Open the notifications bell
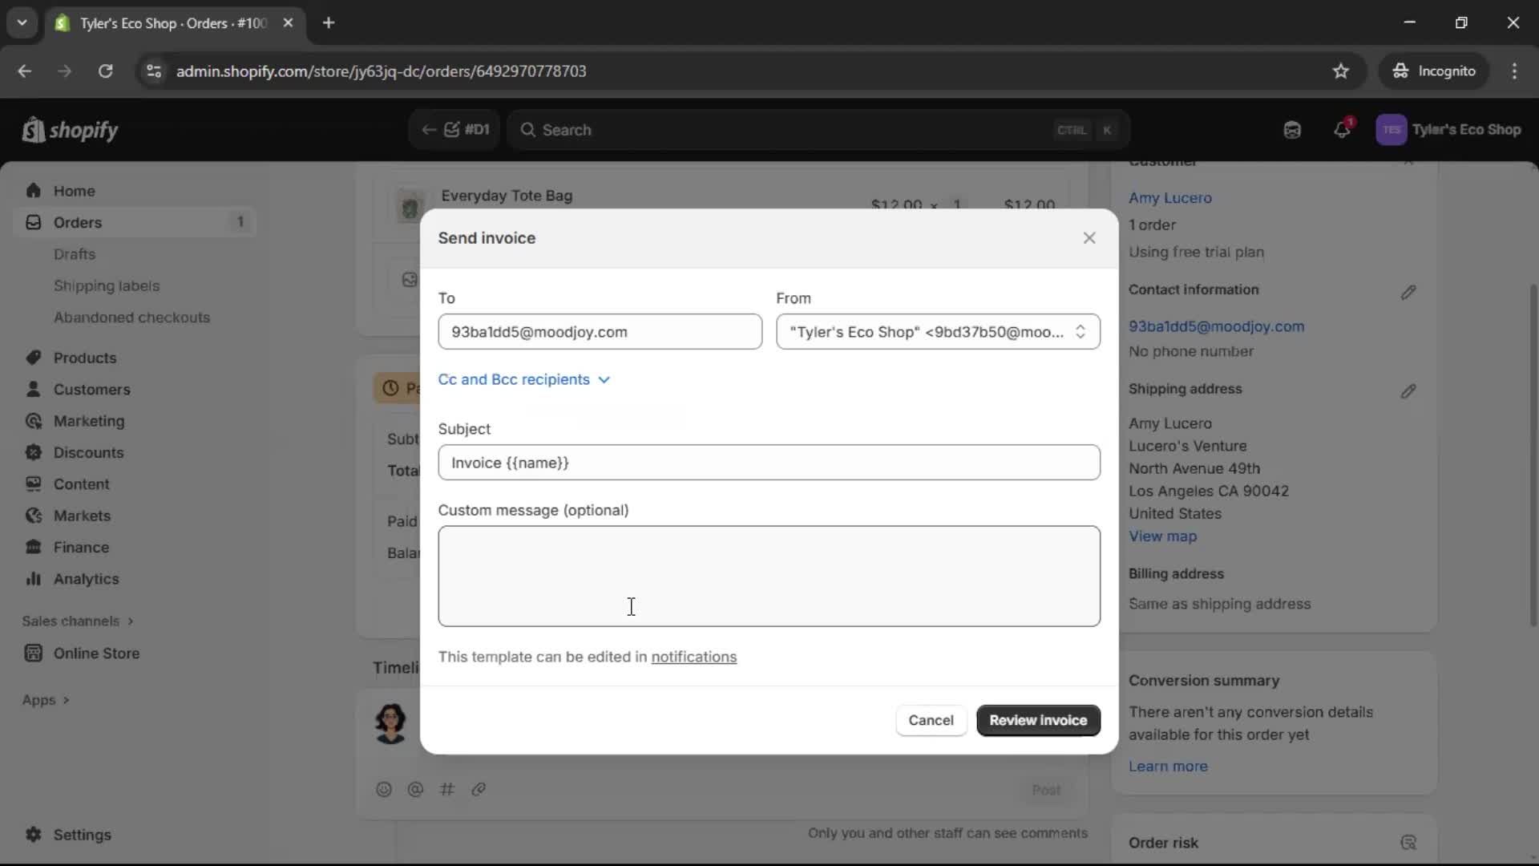Image resolution: width=1539 pixels, height=866 pixels. click(x=1343, y=129)
